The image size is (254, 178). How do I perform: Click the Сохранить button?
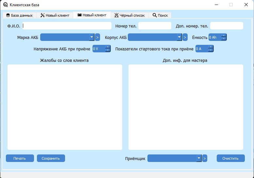point(51,158)
